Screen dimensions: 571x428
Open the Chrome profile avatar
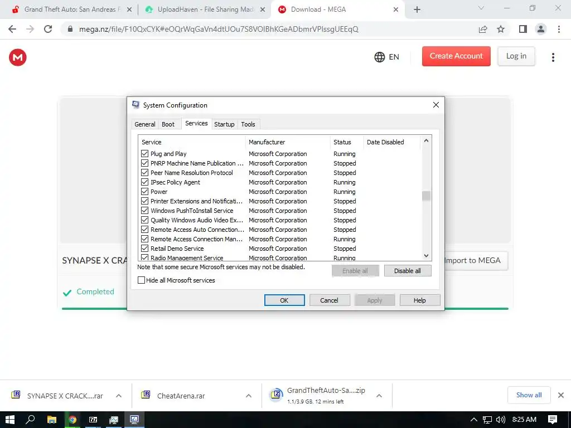tap(541, 29)
